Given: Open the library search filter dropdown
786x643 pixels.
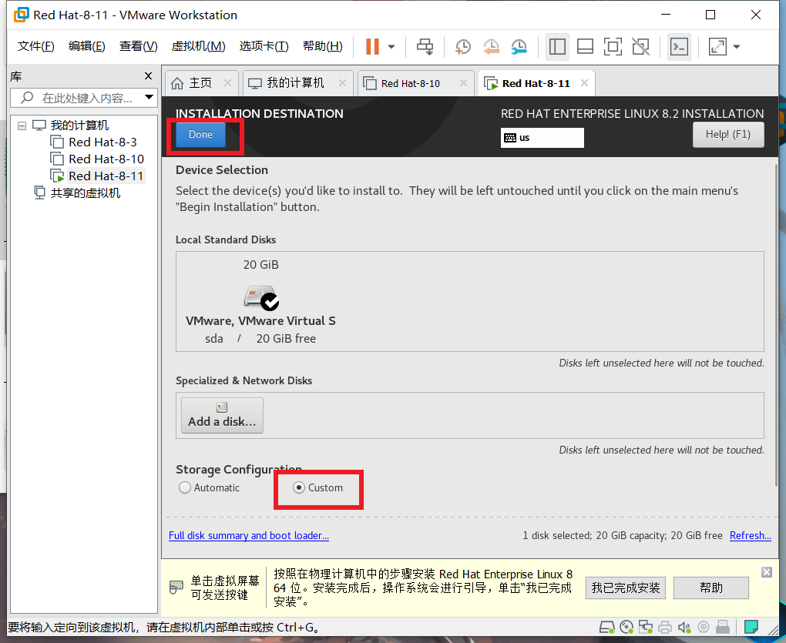Looking at the screenshot, I should [x=149, y=97].
